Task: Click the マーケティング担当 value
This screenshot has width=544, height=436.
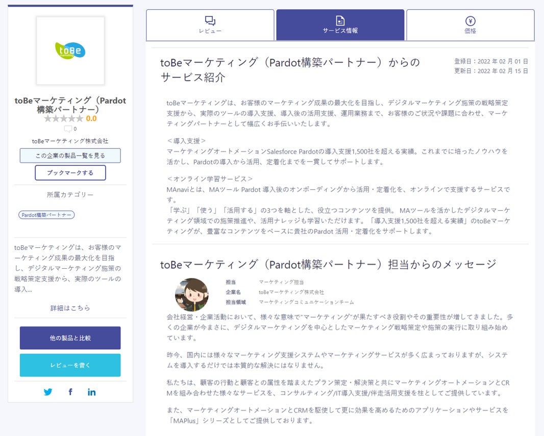Action: pos(281,282)
